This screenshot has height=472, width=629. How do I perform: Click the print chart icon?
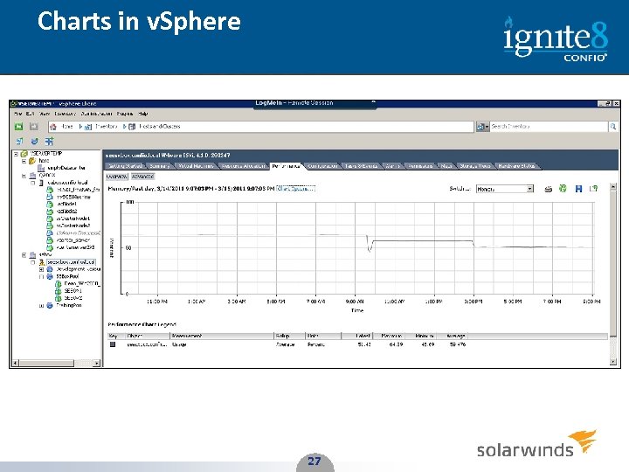[548, 189]
